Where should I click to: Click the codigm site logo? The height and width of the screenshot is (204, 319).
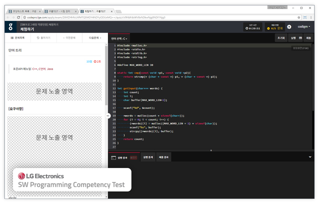11,27
